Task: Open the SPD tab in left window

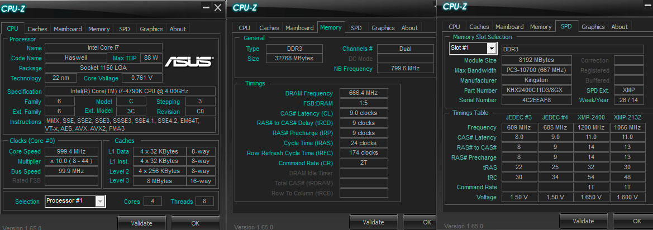Action: (x=125, y=28)
